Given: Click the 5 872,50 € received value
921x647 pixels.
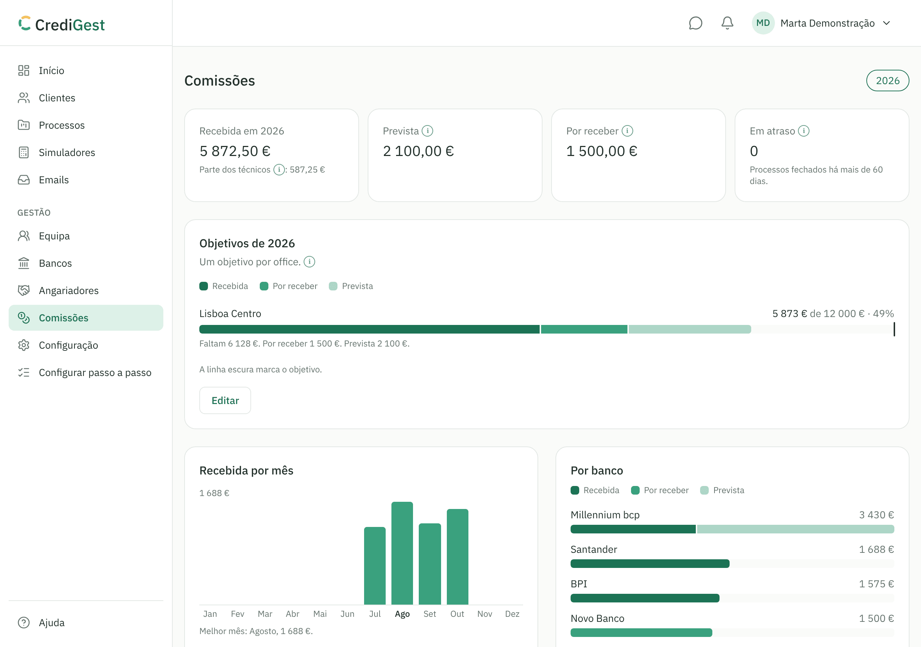Looking at the screenshot, I should click(x=235, y=151).
